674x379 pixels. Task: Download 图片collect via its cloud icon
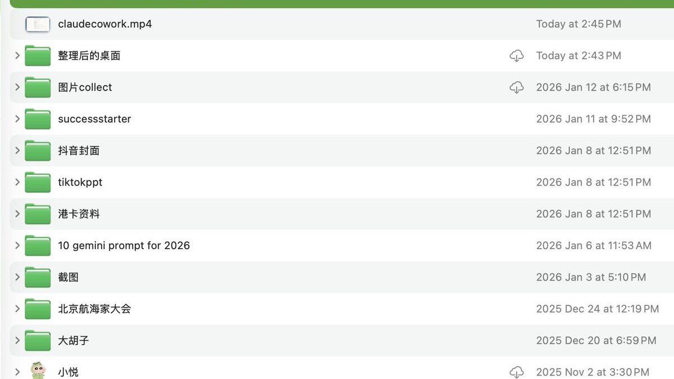pos(516,87)
